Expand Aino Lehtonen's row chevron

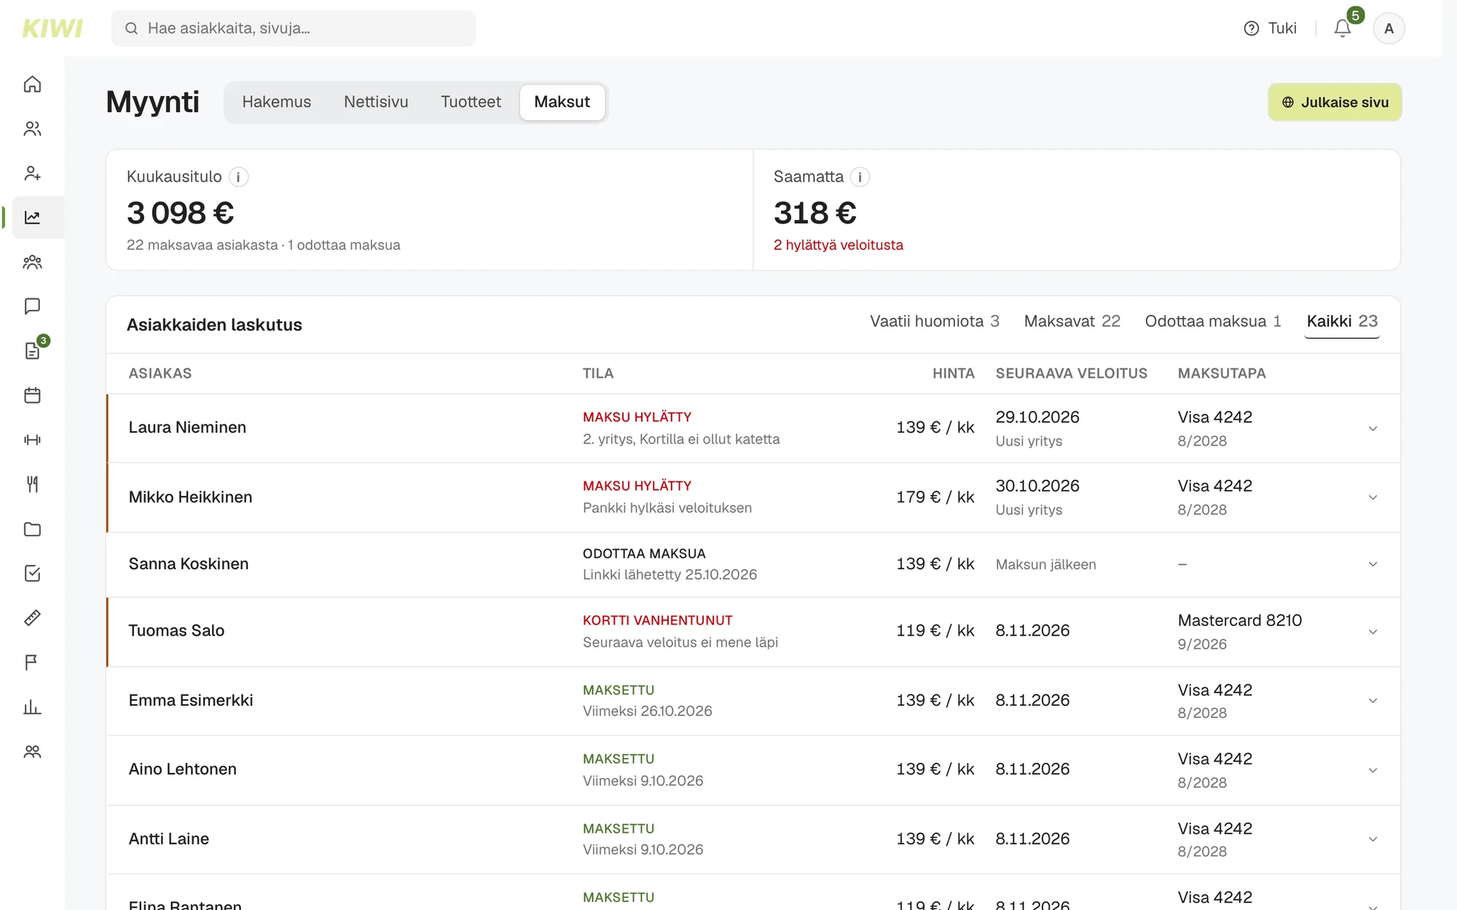point(1372,770)
